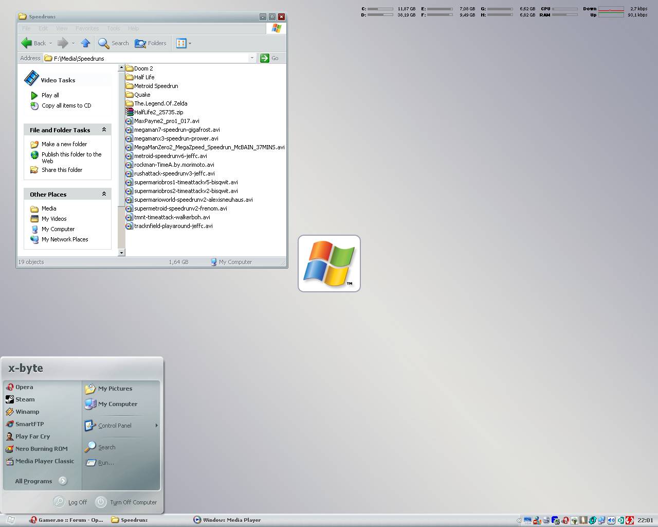Click the Opera icon in Start menu

pos(10,387)
